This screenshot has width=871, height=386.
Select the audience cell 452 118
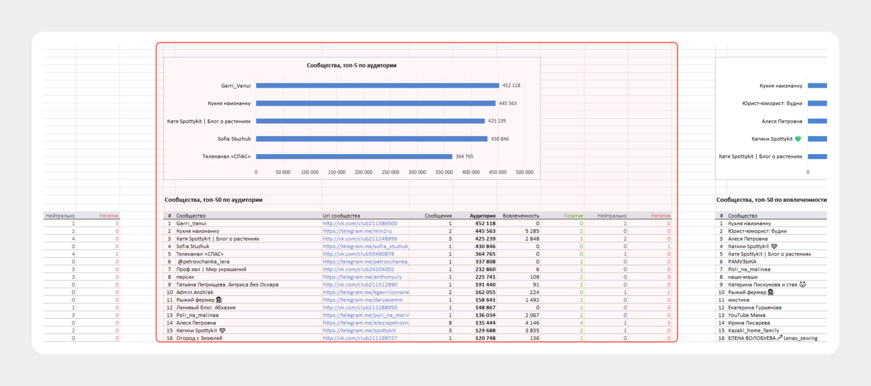click(x=485, y=223)
